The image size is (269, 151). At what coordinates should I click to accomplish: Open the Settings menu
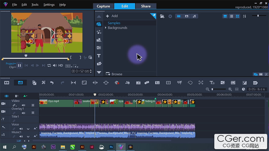click(49, 5)
